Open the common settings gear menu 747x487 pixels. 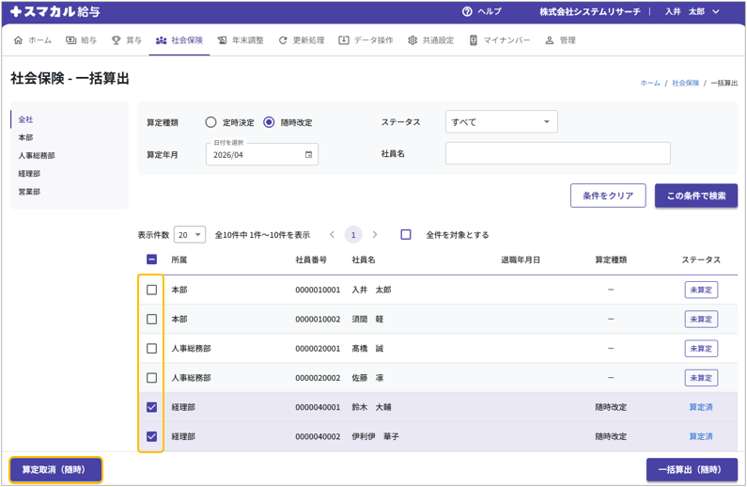[x=431, y=40]
